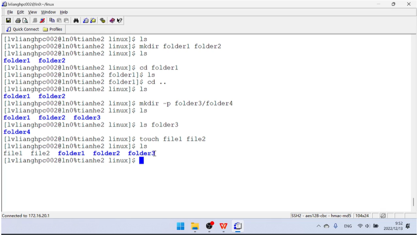Click the greyed Connect toolbar icon
Viewport: 418px width, 235px height.
(x=35, y=21)
